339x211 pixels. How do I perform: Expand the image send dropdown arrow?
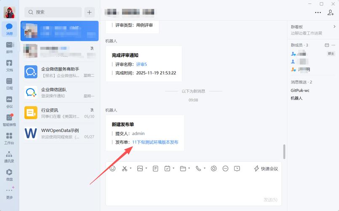146,168
